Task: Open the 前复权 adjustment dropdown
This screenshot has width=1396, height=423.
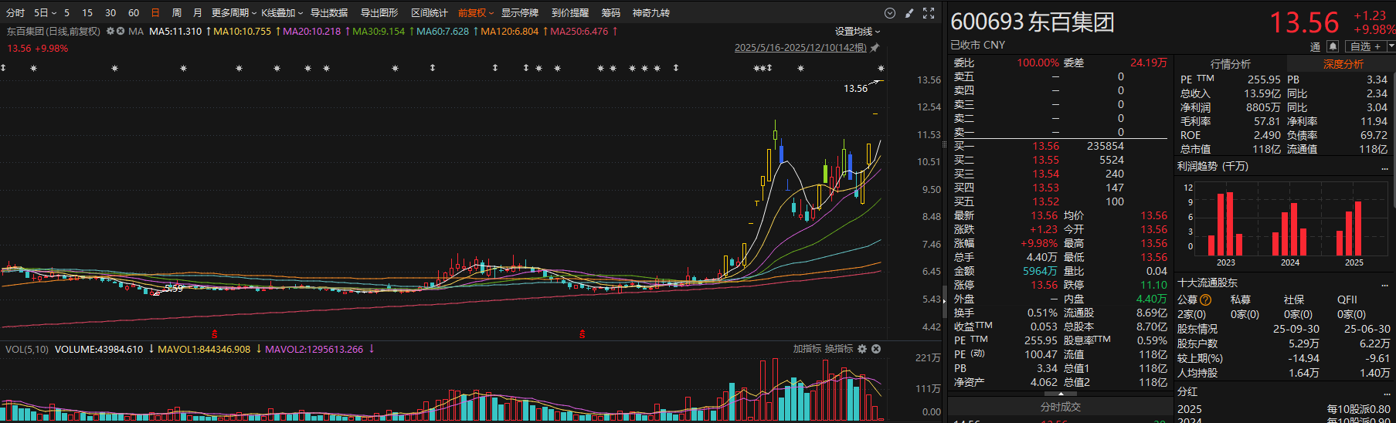Action: (x=475, y=13)
